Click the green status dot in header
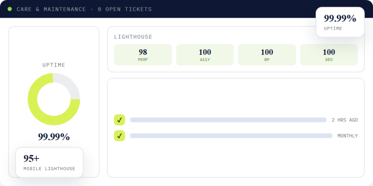The width and height of the screenshot is (373, 186). [x=10, y=9]
